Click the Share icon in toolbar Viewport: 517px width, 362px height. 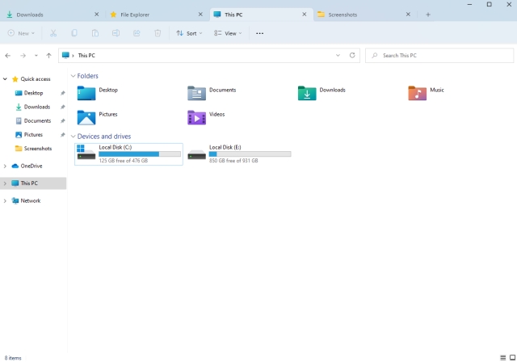click(x=137, y=33)
